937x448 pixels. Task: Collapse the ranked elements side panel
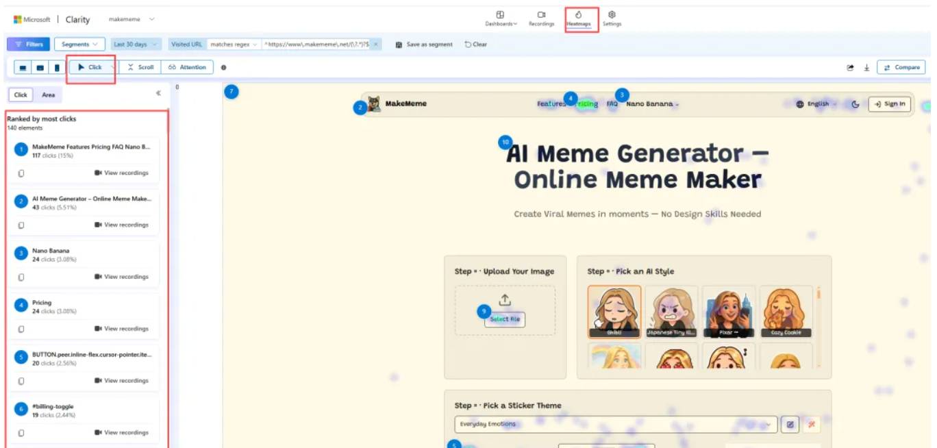click(158, 93)
